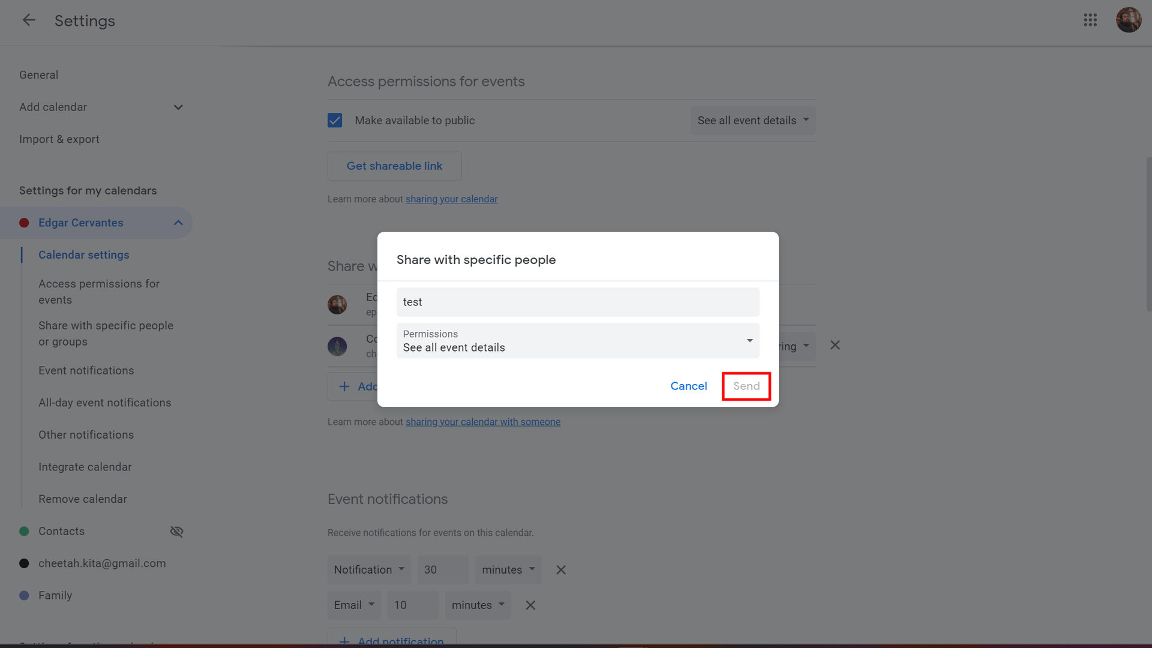The image size is (1152, 648).
Task: Select Remove calendar in sidebar
Action: 82,499
